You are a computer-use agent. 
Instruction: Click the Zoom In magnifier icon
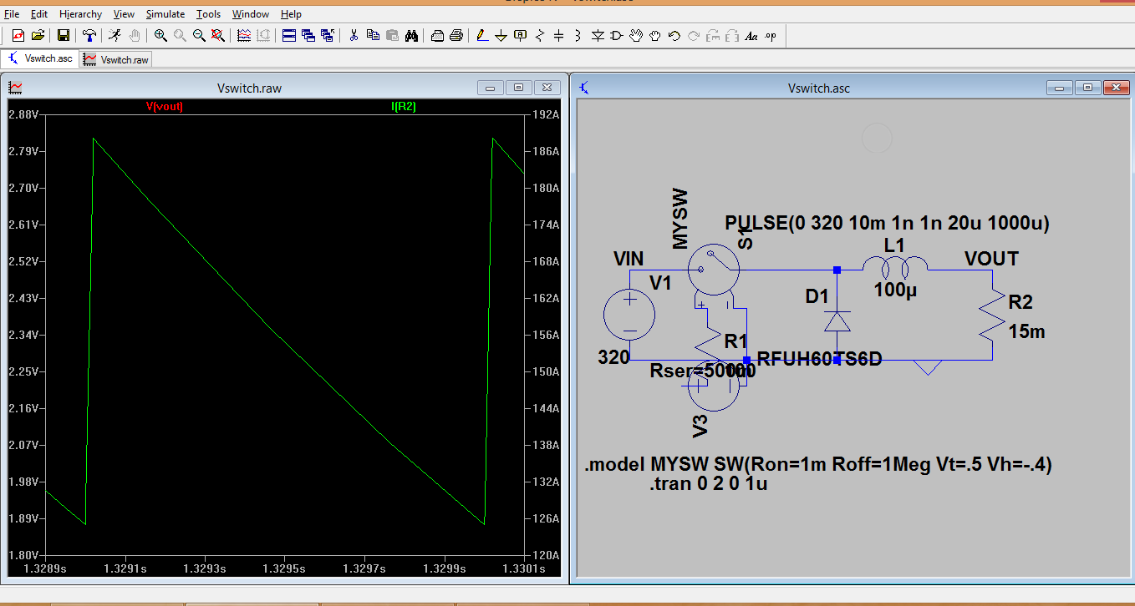(x=160, y=35)
